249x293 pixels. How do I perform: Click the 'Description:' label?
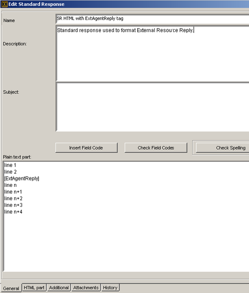click(x=15, y=44)
